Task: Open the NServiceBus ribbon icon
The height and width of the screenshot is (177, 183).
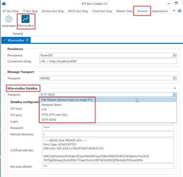Action: click(x=26, y=22)
